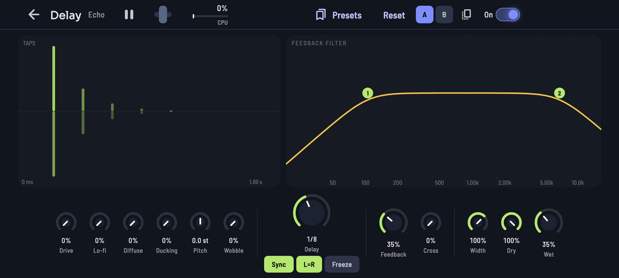Go back using the arrow icon
The width and height of the screenshot is (619, 278).
click(34, 15)
